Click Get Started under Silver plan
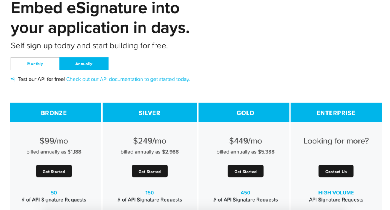Viewport: 390px width, 210px height. [149, 171]
